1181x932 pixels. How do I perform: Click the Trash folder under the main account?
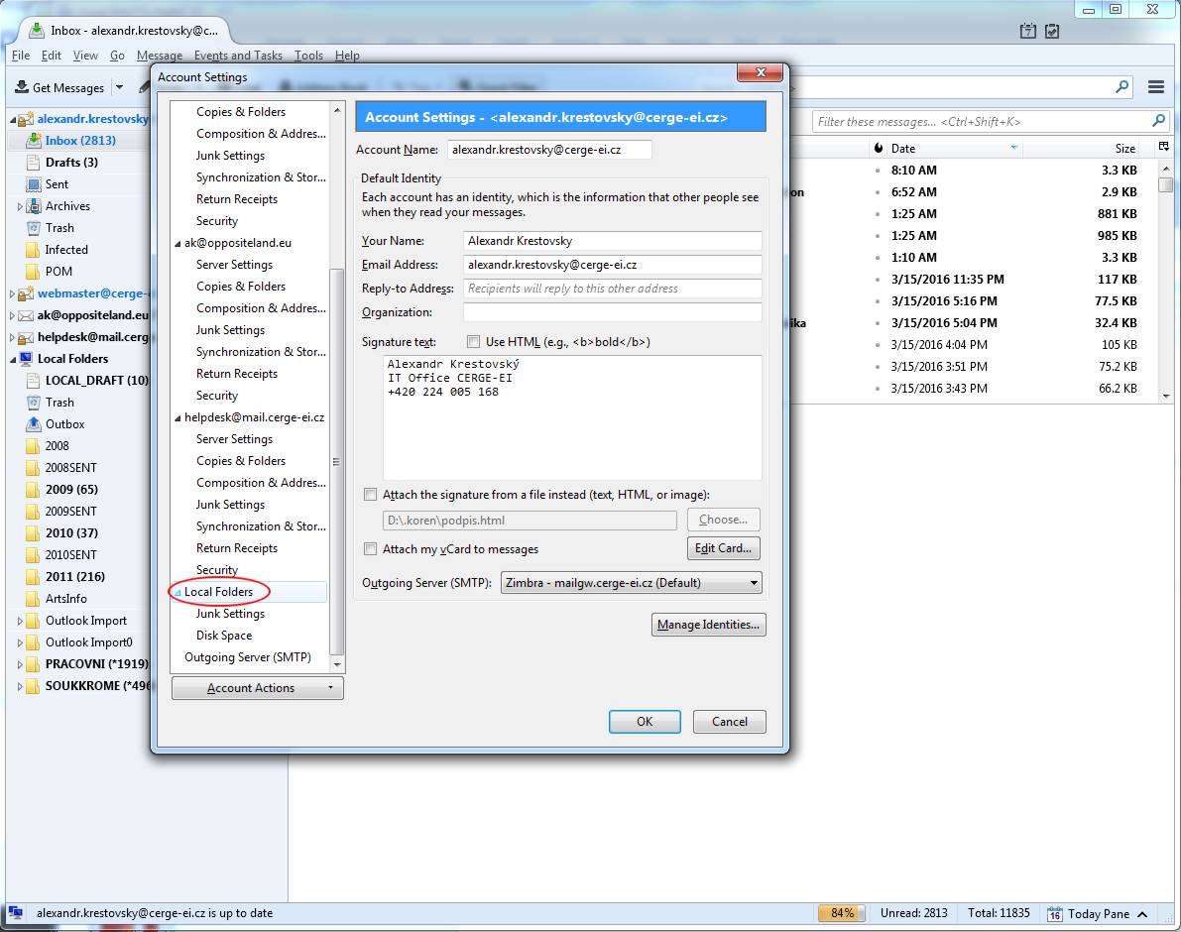pos(59,228)
